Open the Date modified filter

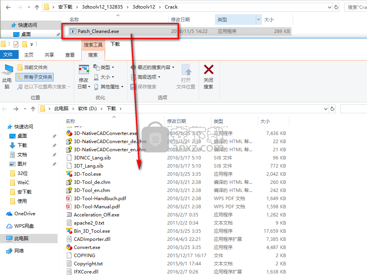(x=84, y=76)
